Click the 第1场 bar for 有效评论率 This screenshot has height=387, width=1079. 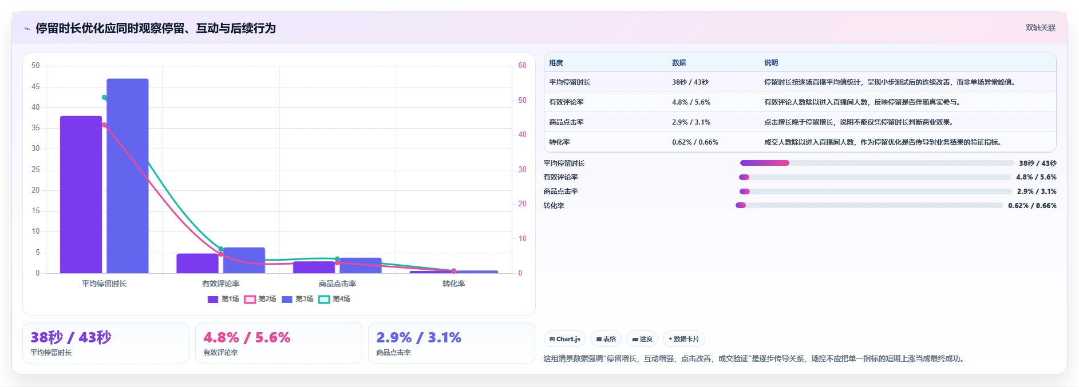197,264
